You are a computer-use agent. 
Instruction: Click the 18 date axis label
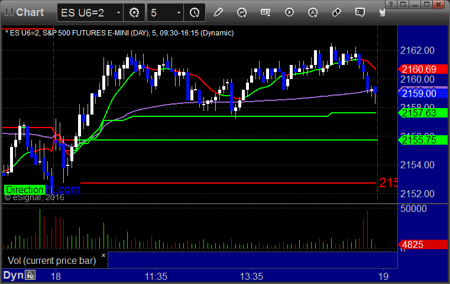click(x=56, y=276)
